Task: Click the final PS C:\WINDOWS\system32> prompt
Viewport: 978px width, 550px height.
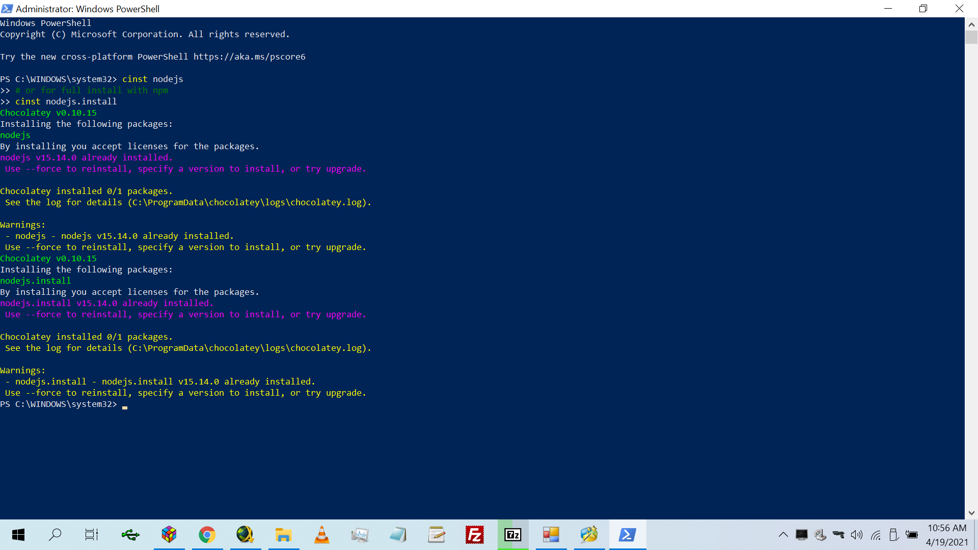Action: tap(59, 404)
